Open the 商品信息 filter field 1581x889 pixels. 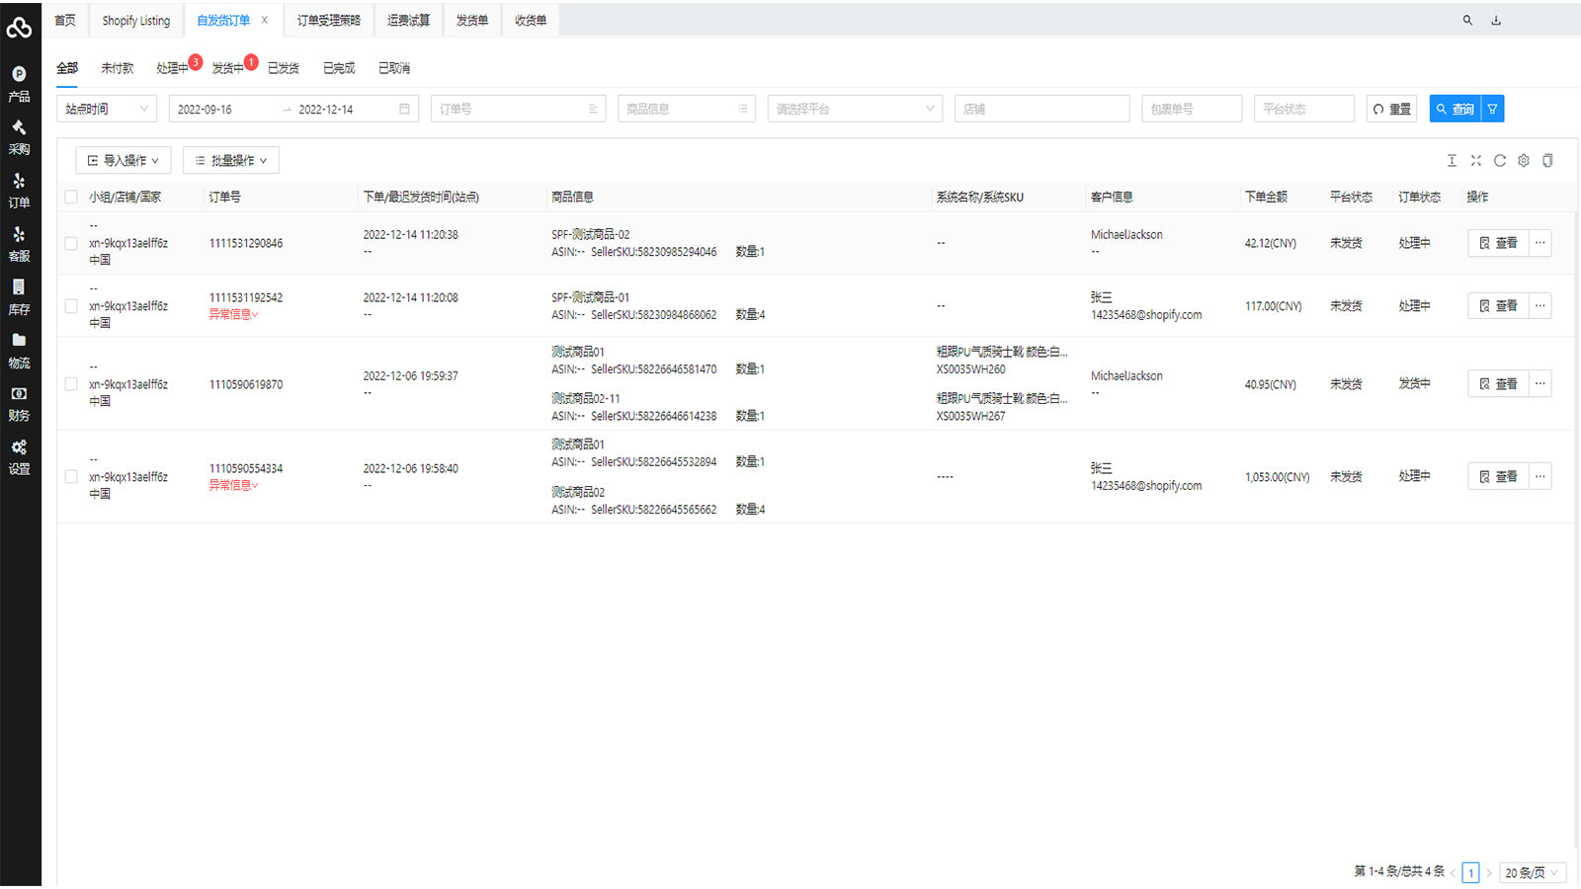point(687,109)
